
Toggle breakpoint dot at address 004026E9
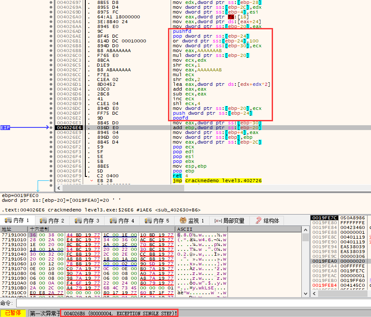pos(51,132)
